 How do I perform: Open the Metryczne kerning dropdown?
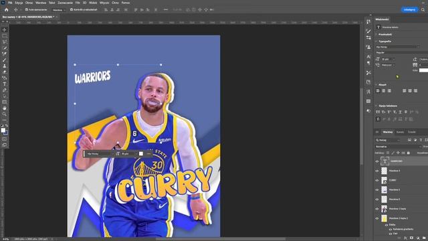tap(388, 65)
